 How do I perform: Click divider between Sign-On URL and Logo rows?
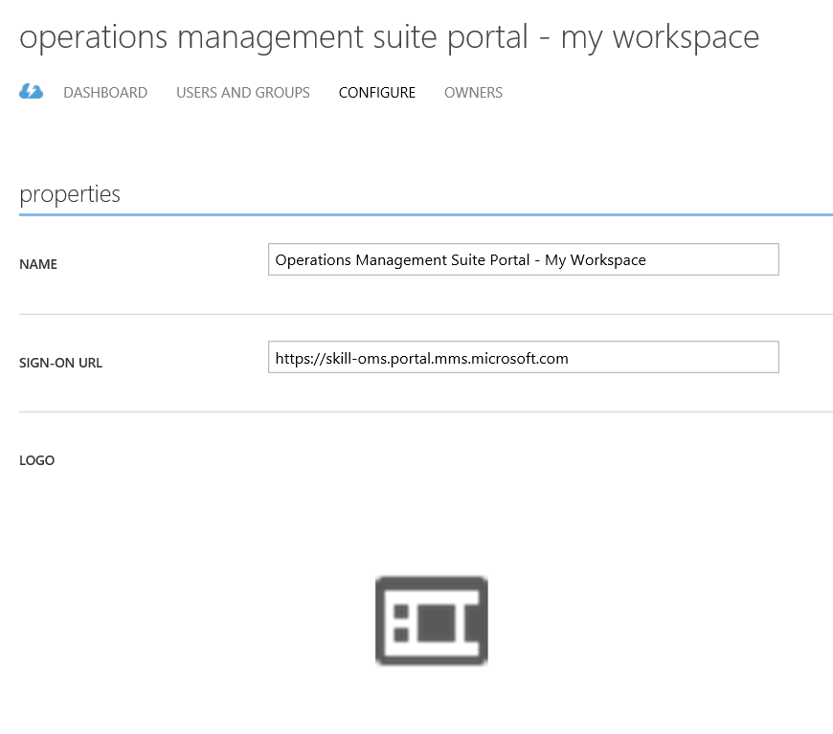[426, 411]
